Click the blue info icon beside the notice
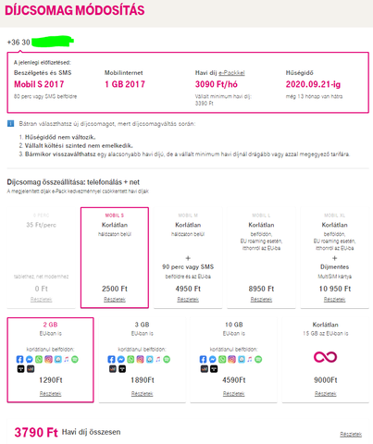373x444 pixels. tap(10, 124)
